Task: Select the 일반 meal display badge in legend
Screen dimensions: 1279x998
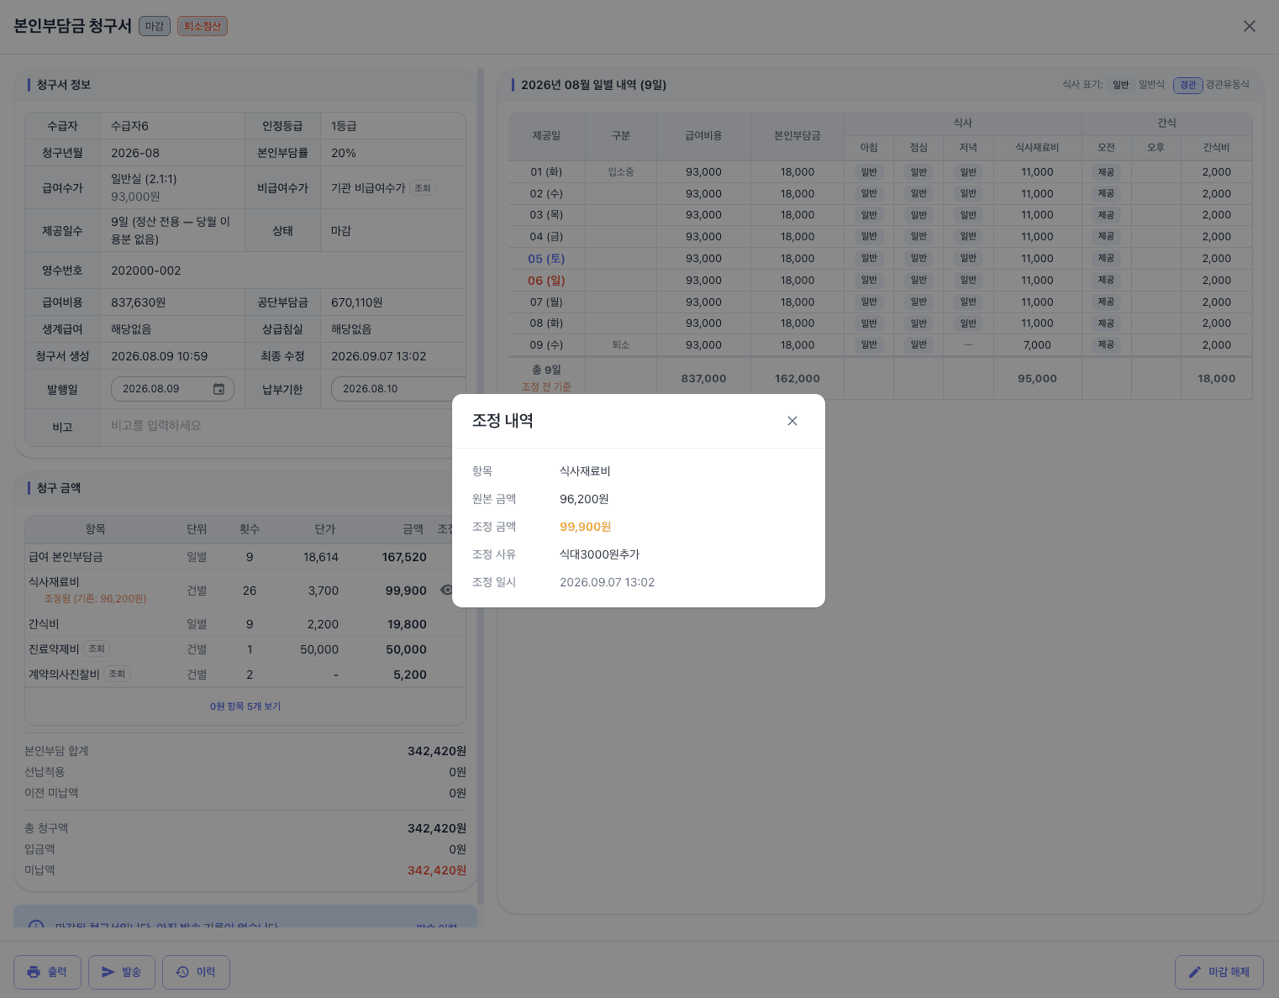Action: click(x=1121, y=85)
